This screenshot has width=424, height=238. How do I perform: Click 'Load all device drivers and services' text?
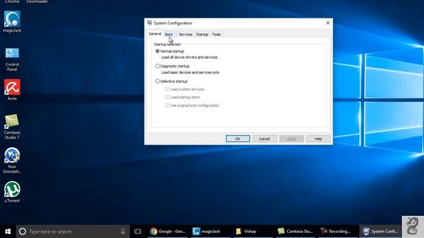[x=189, y=58]
